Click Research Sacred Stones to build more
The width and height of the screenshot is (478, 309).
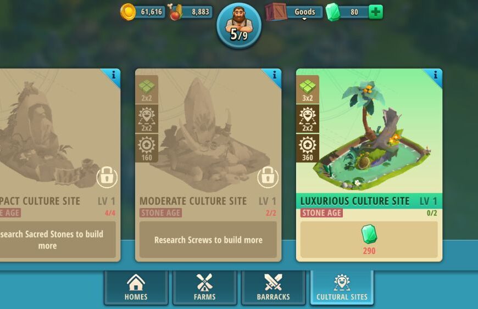click(x=51, y=240)
